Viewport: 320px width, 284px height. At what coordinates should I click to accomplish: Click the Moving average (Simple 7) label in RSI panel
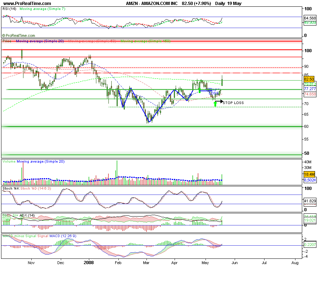pyautogui.click(x=42, y=9)
